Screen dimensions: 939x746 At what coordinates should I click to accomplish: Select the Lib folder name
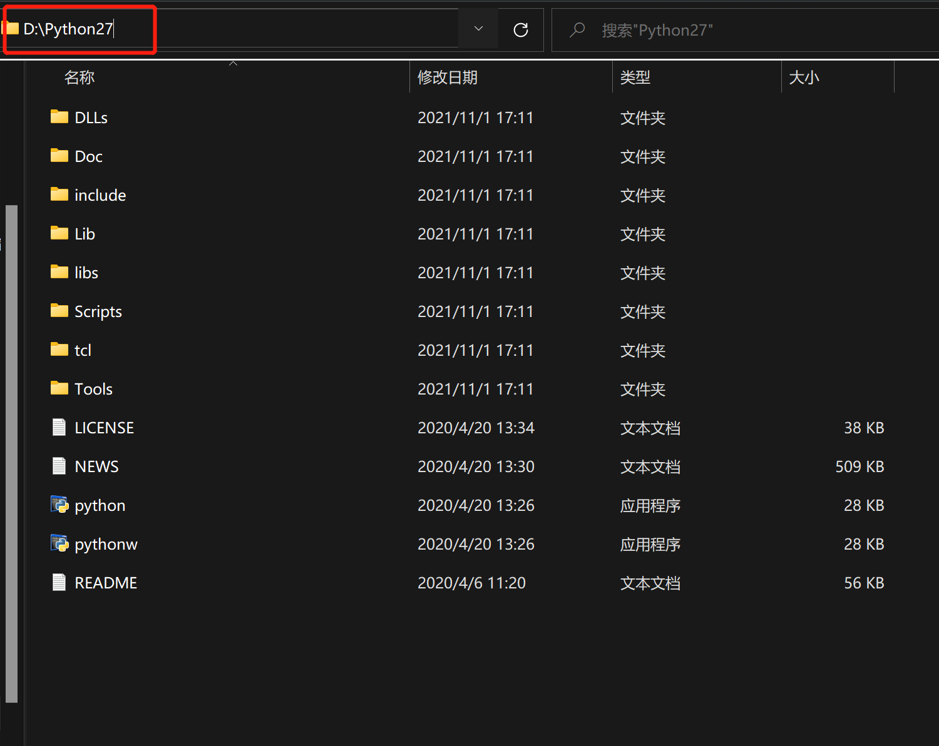tap(85, 234)
